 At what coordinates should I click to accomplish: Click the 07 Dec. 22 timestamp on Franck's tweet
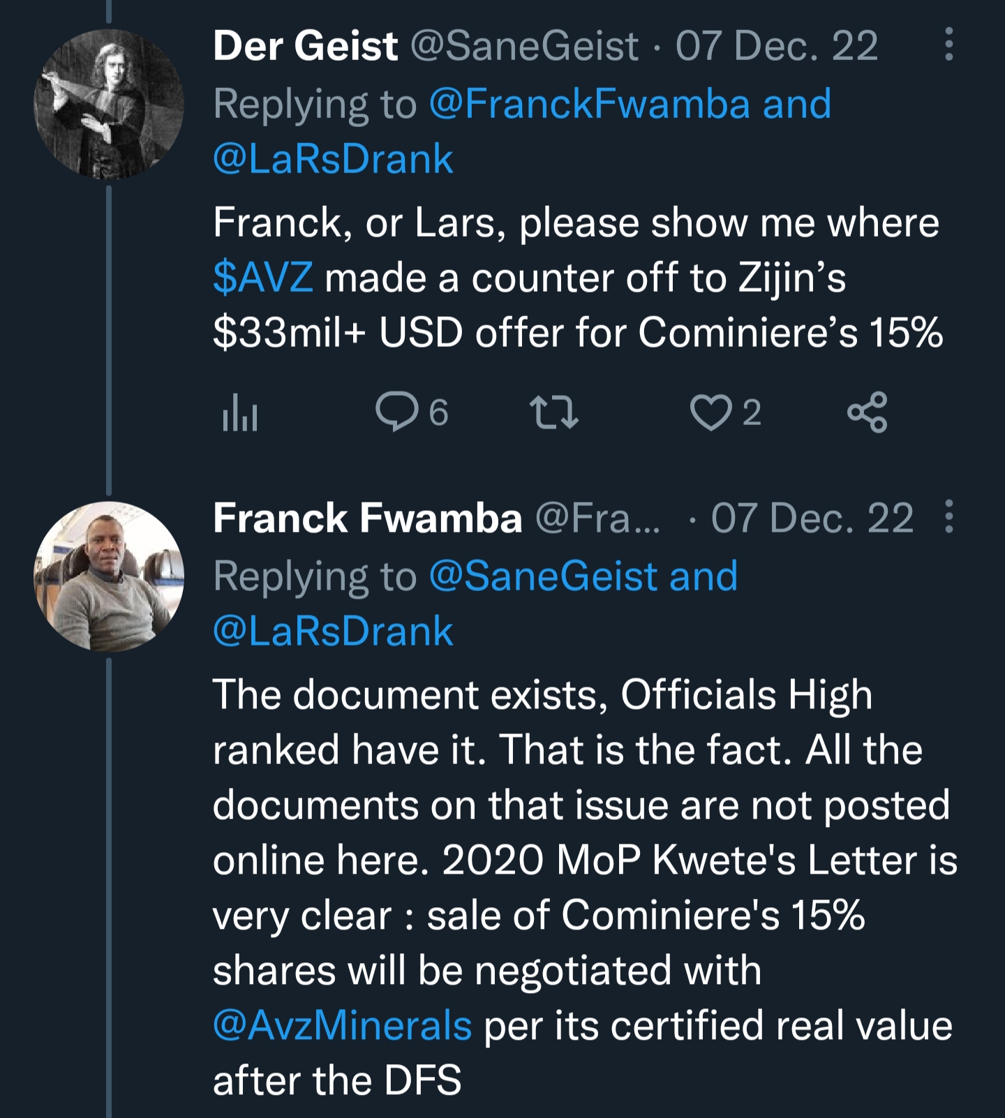[x=812, y=519]
